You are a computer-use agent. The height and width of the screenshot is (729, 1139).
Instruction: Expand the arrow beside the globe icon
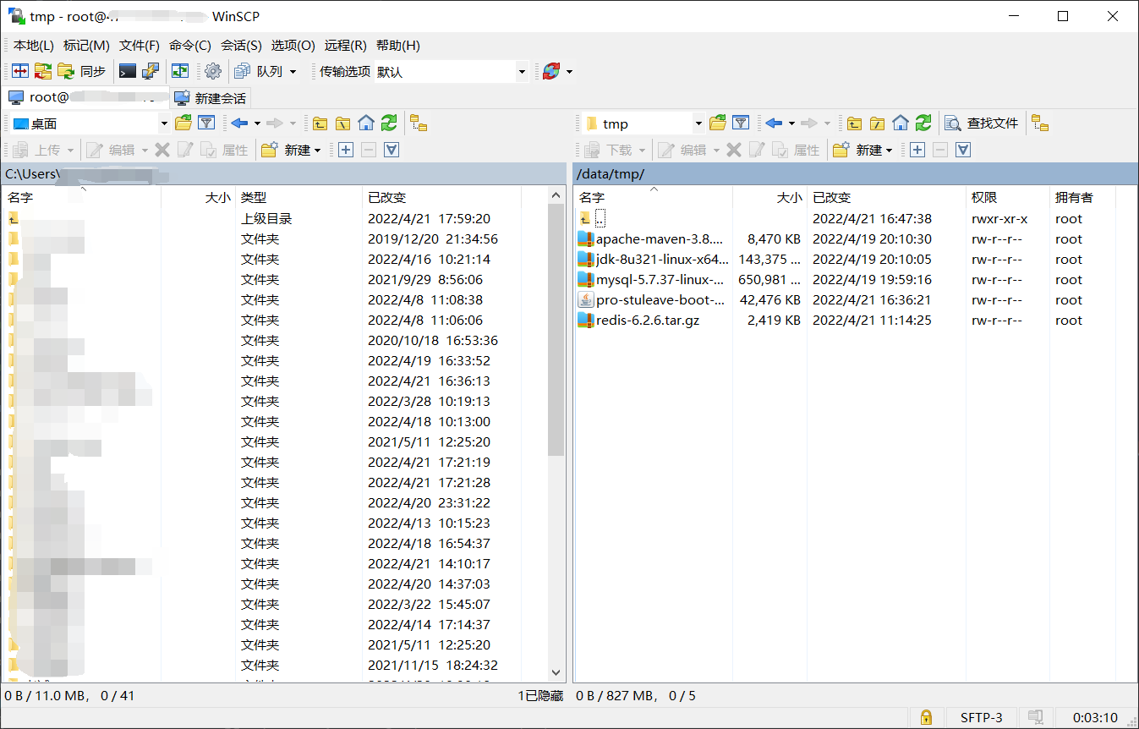(x=569, y=72)
